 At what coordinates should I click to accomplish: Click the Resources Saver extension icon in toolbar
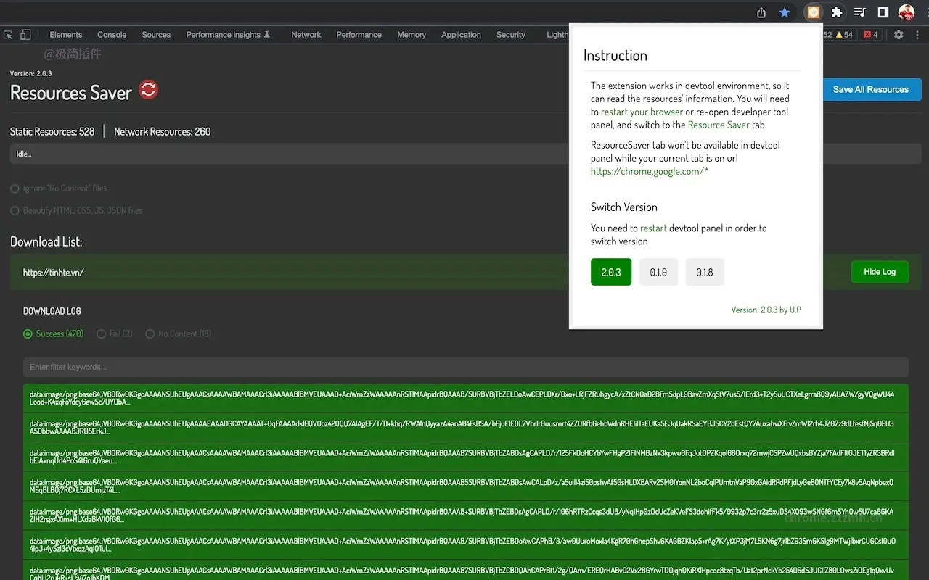point(814,12)
